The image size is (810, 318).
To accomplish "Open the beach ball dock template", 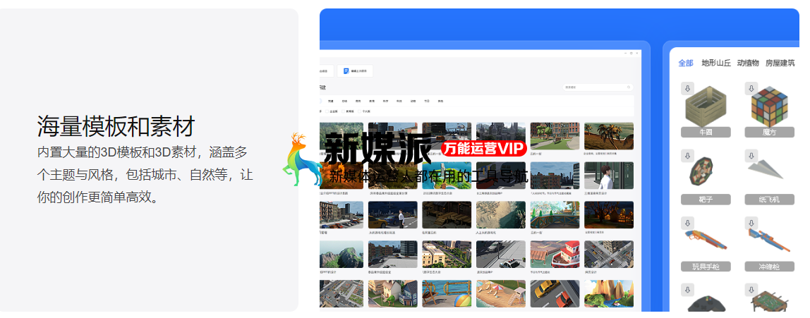I will click(x=447, y=294).
